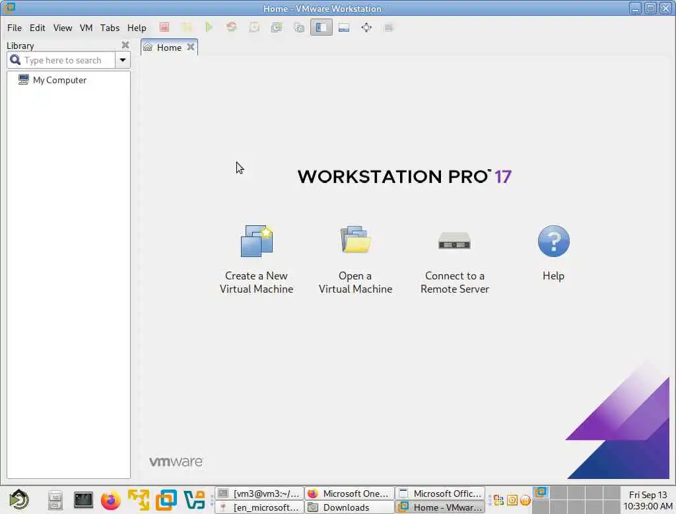The height and width of the screenshot is (514, 676).
Task: Launch Firefox from the taskbar launcher
Action: [x=111, y=500]
